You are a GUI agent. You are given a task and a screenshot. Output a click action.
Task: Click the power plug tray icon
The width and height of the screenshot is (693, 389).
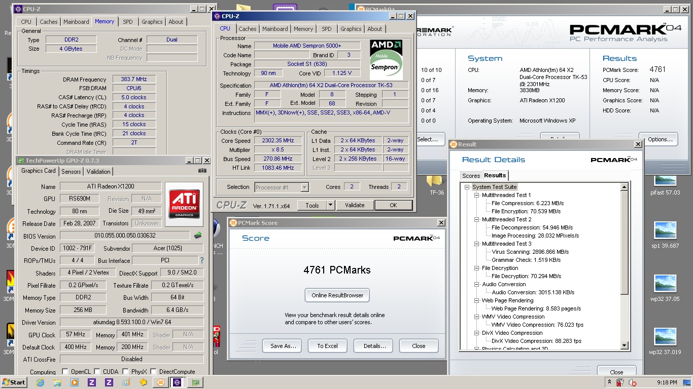[620, 382]
